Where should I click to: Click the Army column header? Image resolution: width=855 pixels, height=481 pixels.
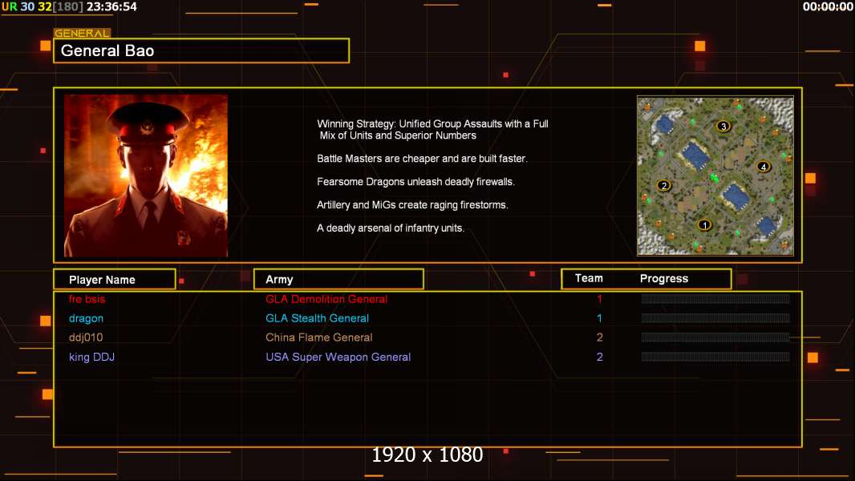(338, 280)
